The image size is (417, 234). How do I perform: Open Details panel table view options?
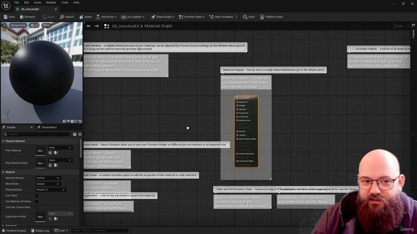[x=74, y=135]
